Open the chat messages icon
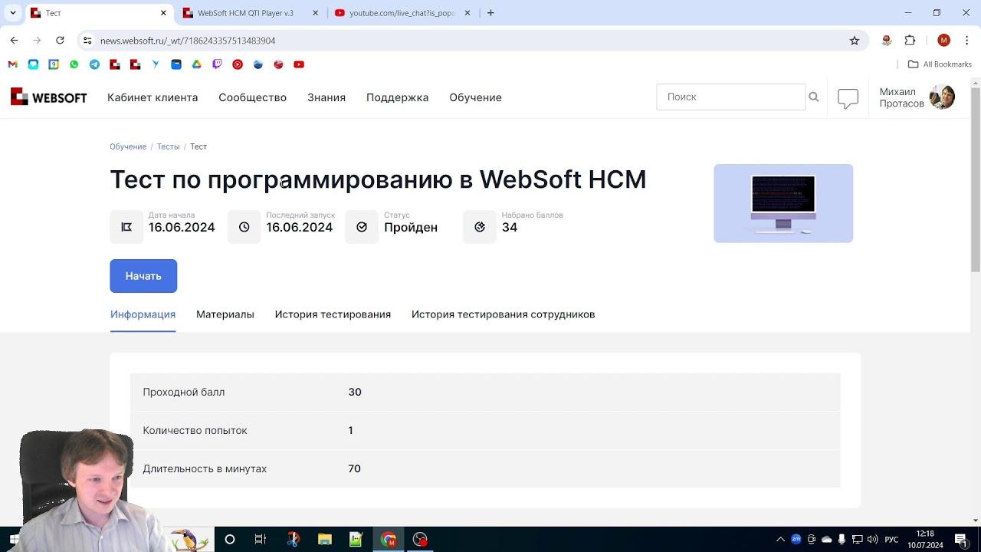 pyautogui.click(x=848, y=98)
